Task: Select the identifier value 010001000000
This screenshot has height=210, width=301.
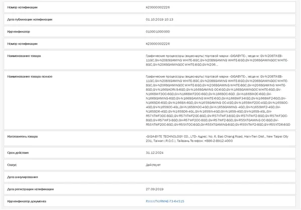Action: pyautogui.click(x=158, y=32)
